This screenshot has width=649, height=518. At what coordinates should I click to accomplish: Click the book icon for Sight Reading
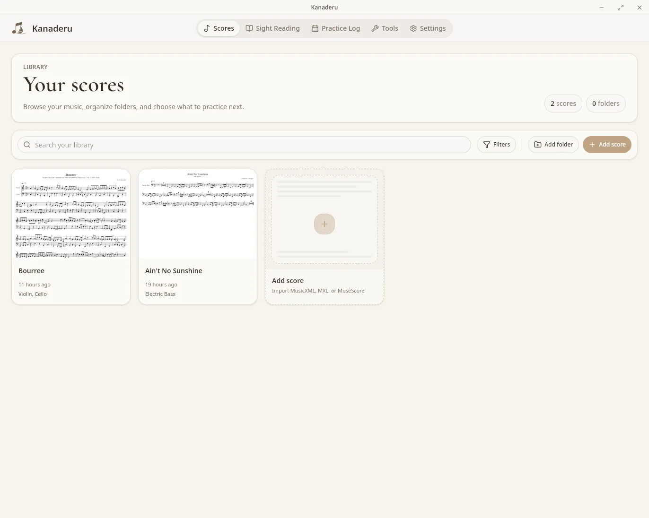click(x=249, y=28)
